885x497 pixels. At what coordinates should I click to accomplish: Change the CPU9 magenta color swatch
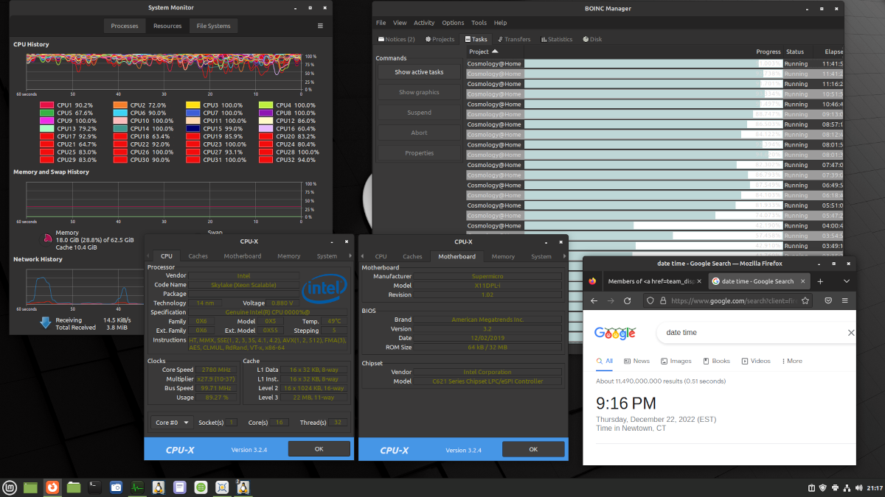point(46,121)
